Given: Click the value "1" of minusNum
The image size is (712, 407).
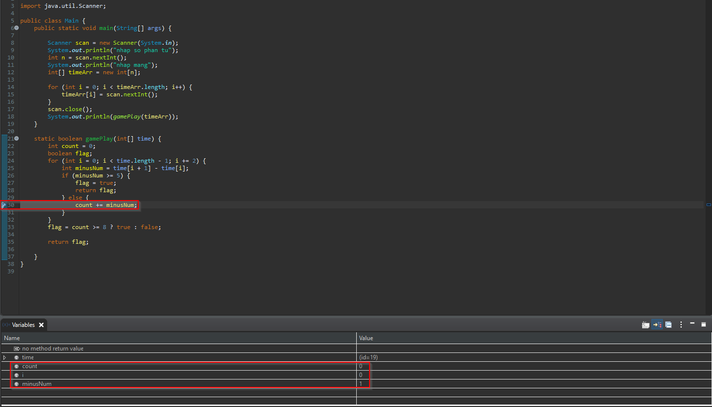Looking at the screenshot, I should coord(361,383).
